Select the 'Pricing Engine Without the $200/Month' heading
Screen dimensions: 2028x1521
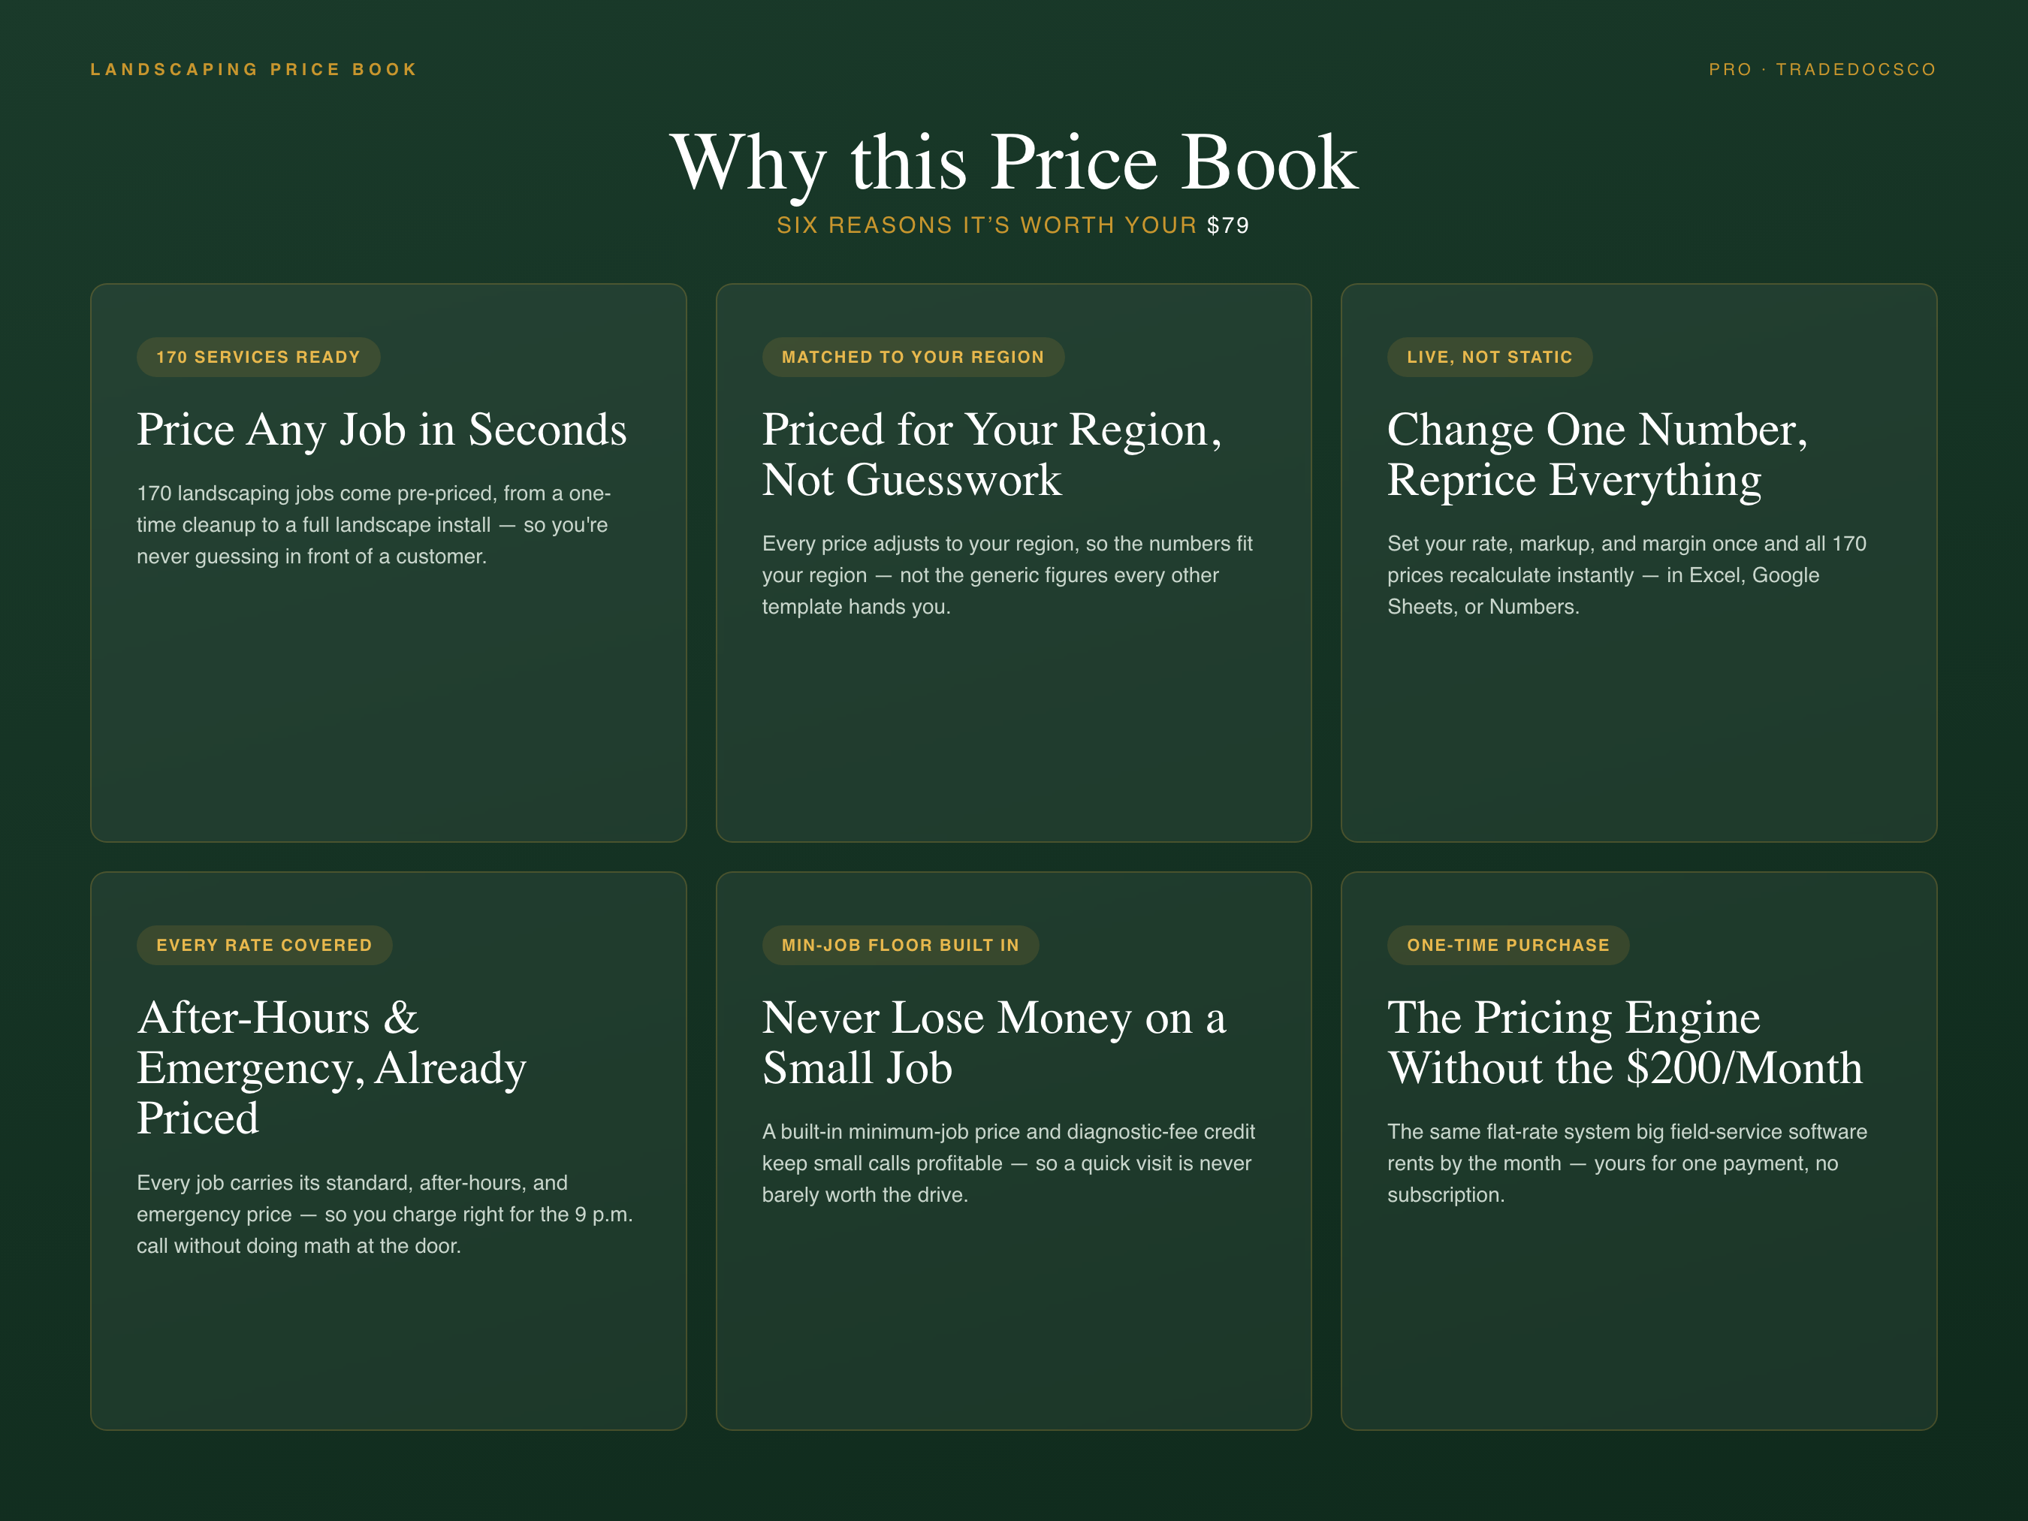[1625, 1043]
